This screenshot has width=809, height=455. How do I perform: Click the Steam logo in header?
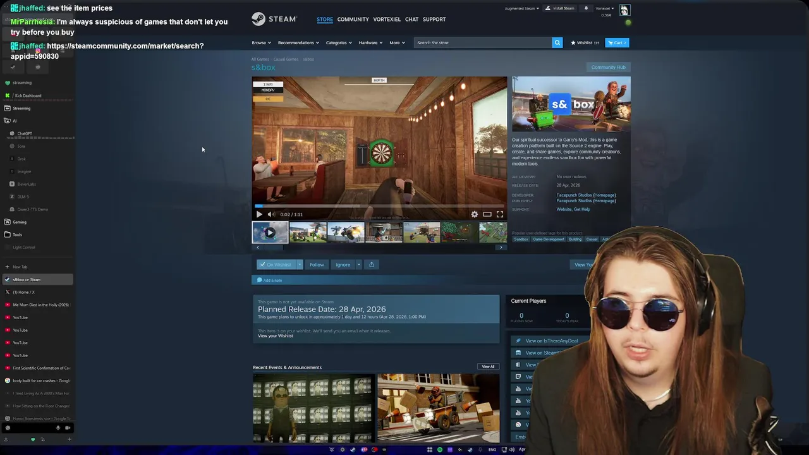click(274, 19)
